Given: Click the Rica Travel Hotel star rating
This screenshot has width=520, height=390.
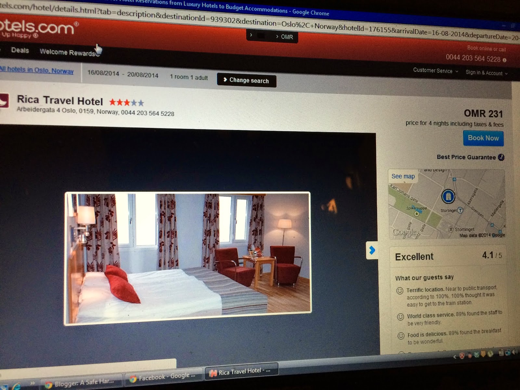Looking at the screenshot, I should [x=126, y=103].
